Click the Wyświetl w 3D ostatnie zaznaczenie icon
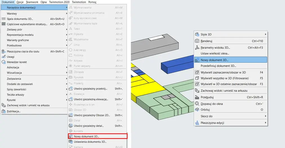The image size is (285, 148). [x=197, y=84]
